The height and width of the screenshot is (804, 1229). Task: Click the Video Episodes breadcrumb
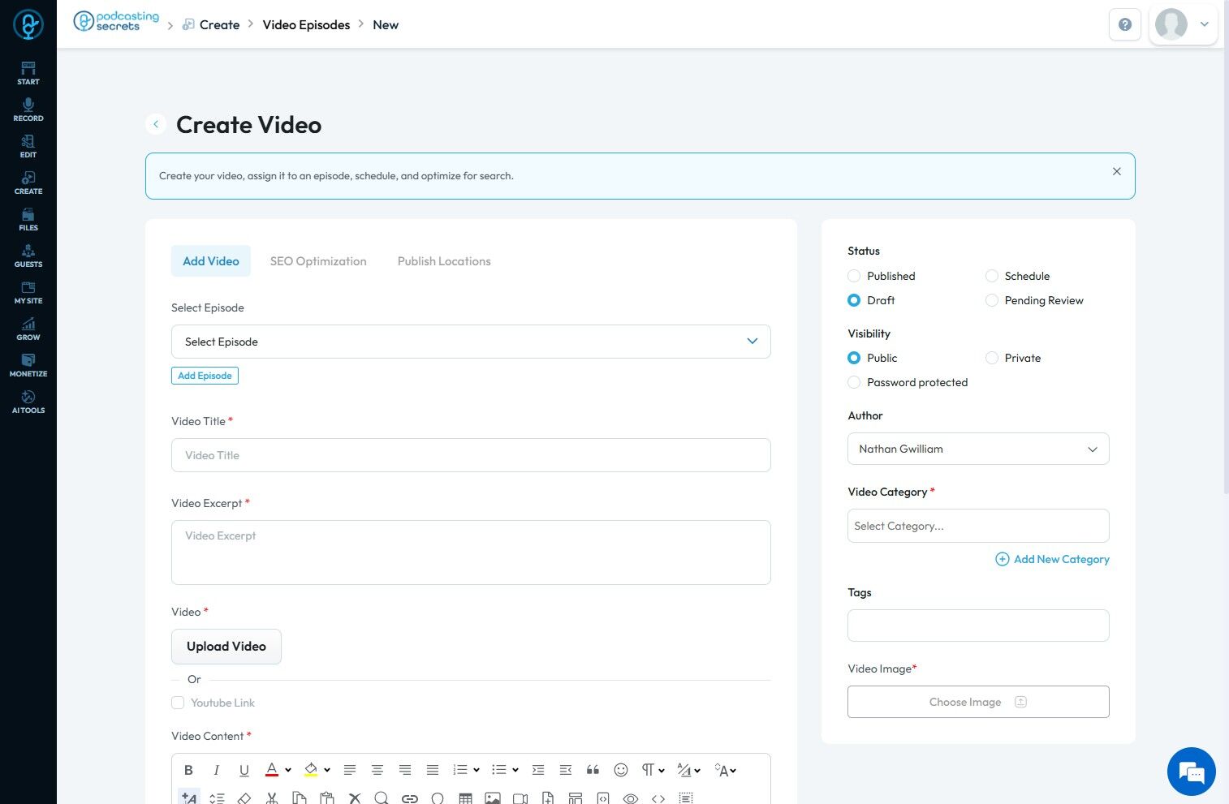306,24
